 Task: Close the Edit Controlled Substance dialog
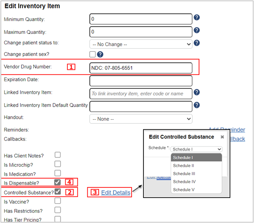tap(222, 137)
